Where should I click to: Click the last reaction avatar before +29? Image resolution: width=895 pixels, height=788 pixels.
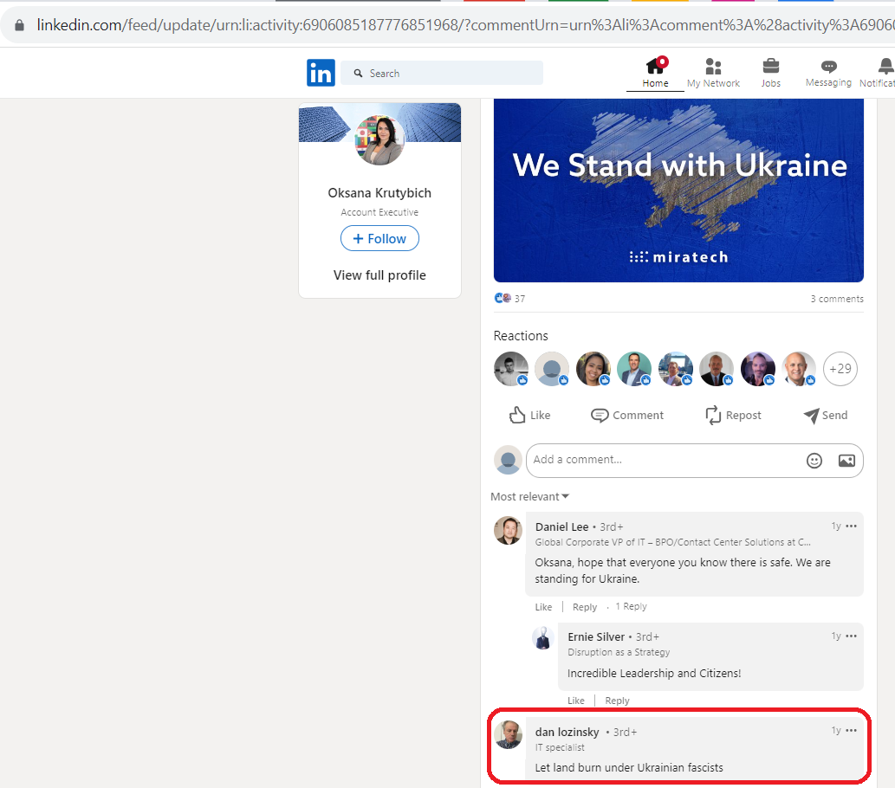click(799, 369)
